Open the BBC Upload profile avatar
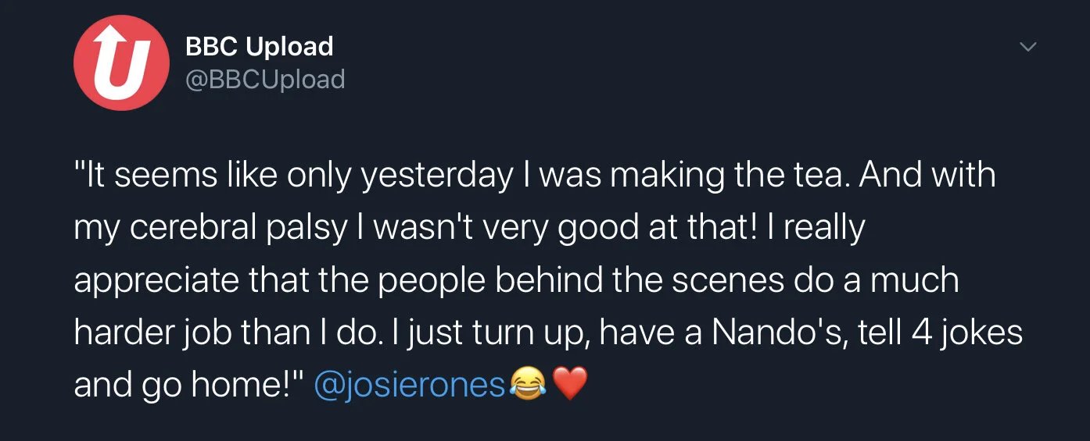 (x=121, y=62)
